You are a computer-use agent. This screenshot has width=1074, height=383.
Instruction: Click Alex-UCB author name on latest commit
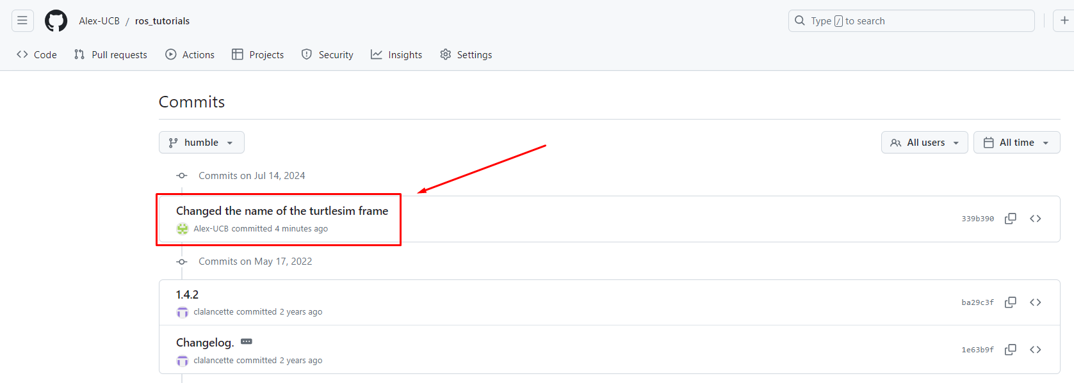211,229
